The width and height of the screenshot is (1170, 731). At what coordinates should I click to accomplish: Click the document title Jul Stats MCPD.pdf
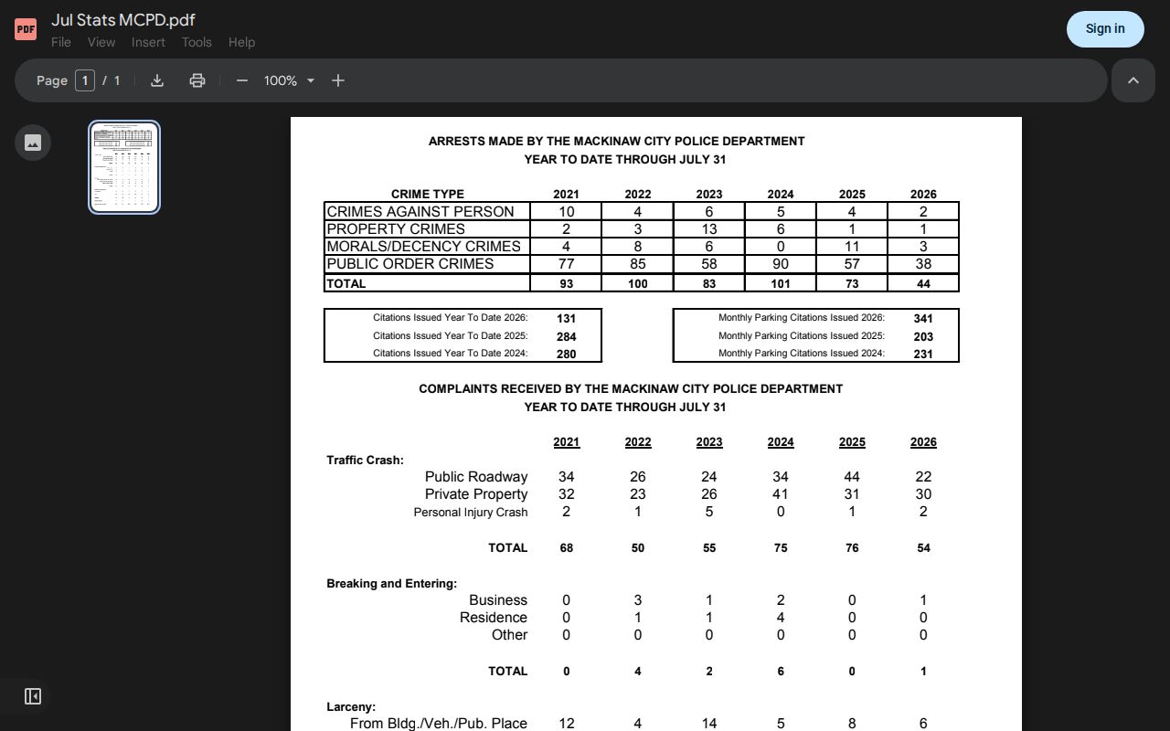[x=123, y=20]
